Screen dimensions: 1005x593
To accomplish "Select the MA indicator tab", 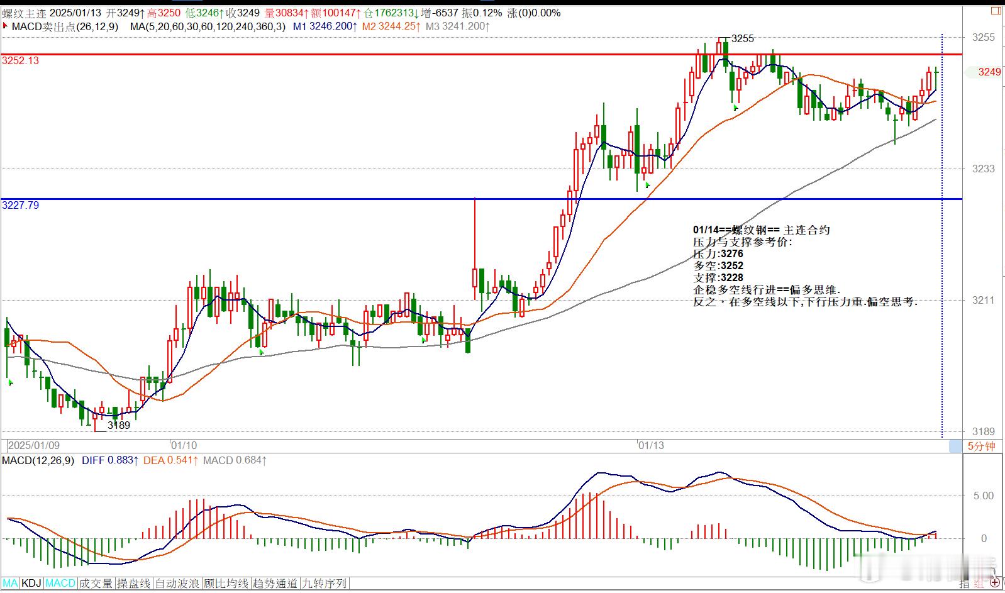I will [11, 584].
